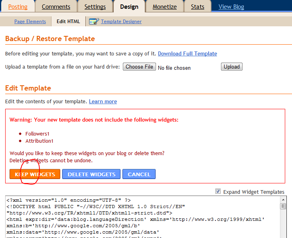The height and width of the screenshot is (238, 292).
Task: Click the Template Designer paintbrush icon
Action: click(x=94, y=22)
